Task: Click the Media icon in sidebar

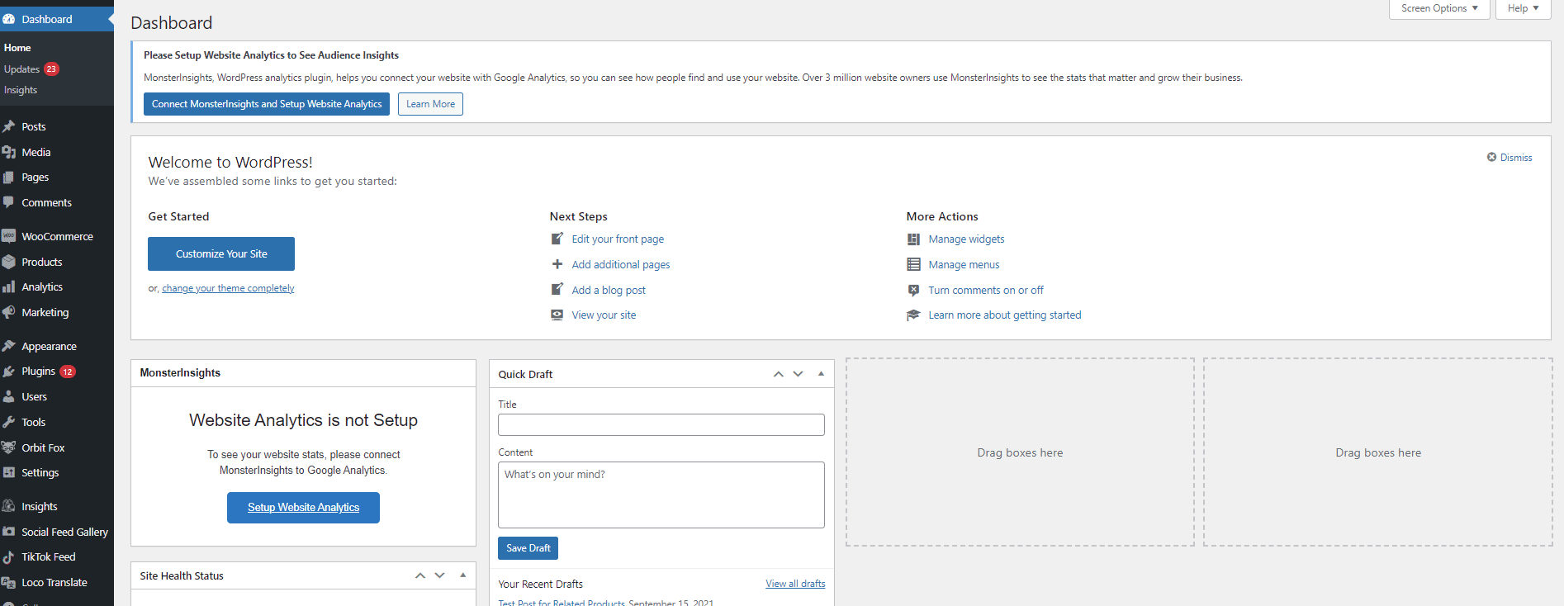Action: click(x=9, y=152)
